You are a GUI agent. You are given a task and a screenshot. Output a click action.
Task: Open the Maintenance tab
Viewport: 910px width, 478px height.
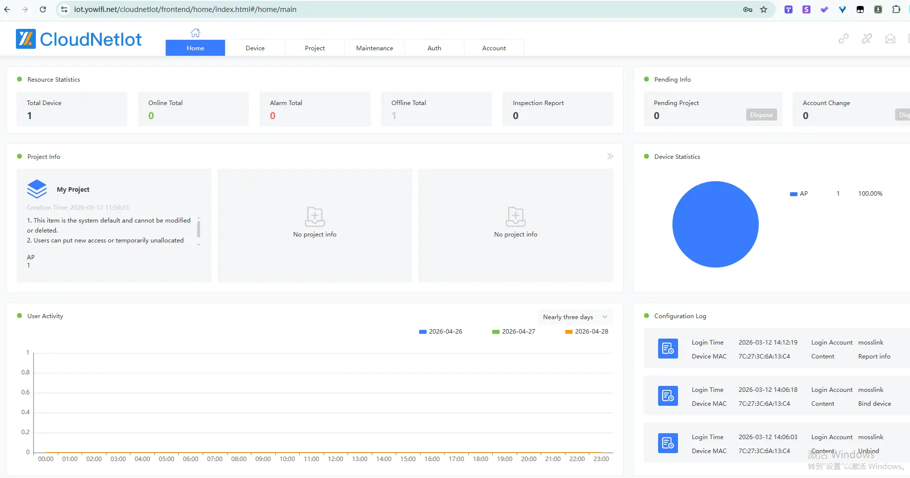point(374,48)
